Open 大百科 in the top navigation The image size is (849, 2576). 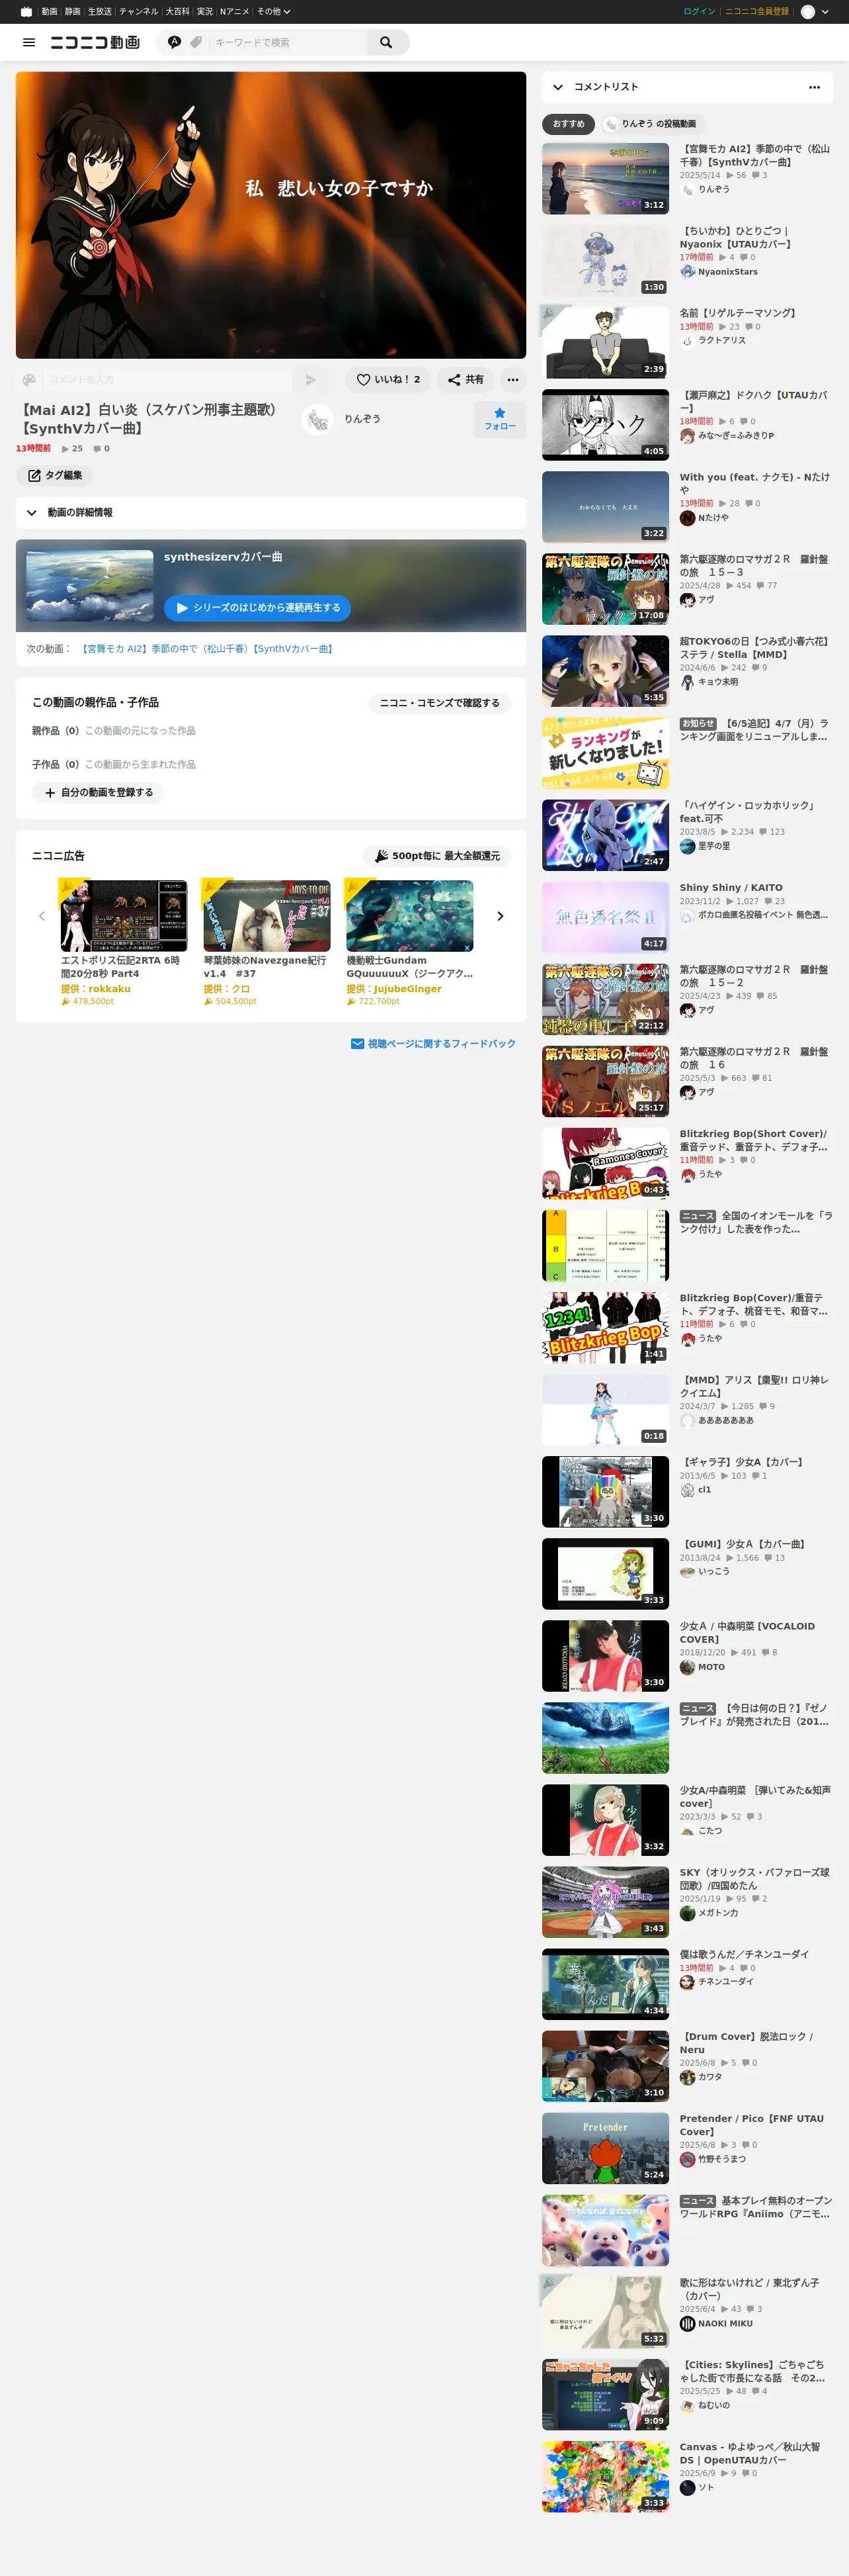[x=178, y=12]
